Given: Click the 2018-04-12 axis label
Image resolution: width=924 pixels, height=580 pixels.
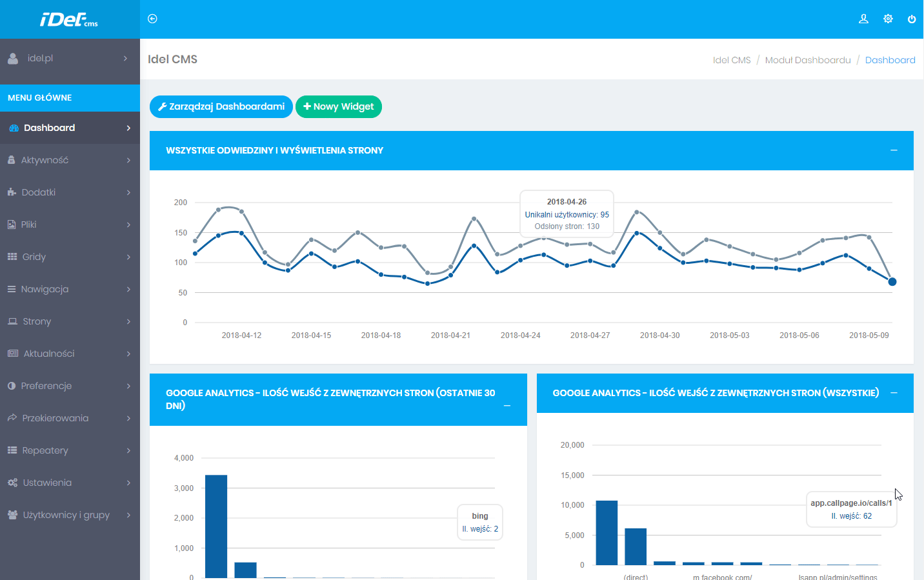Looking at the screenshot, I should tap(241, 335).
